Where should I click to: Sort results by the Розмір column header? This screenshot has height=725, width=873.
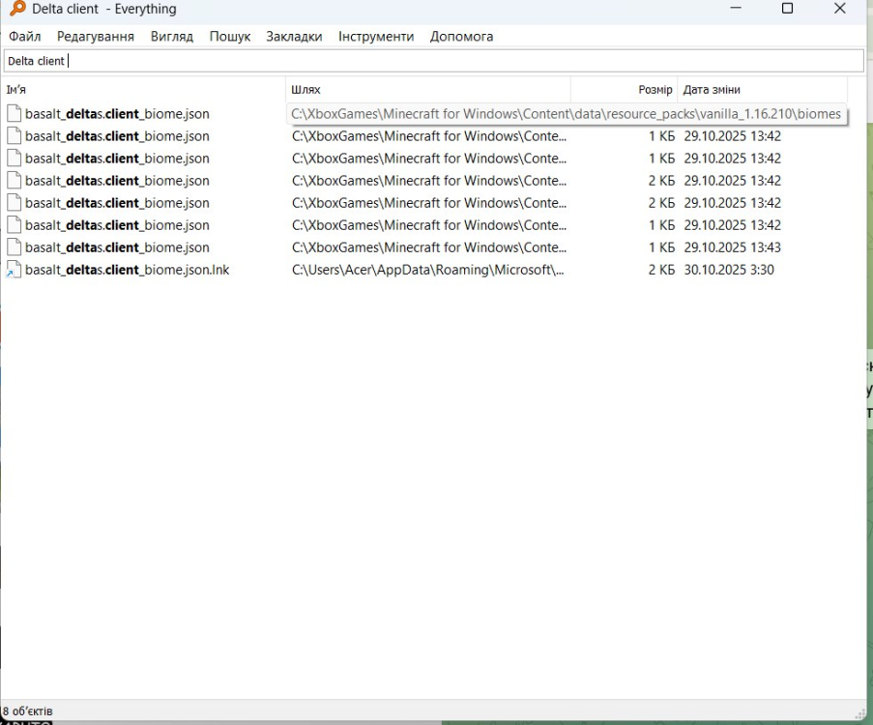pyautogui.click(x=625, y=90)
